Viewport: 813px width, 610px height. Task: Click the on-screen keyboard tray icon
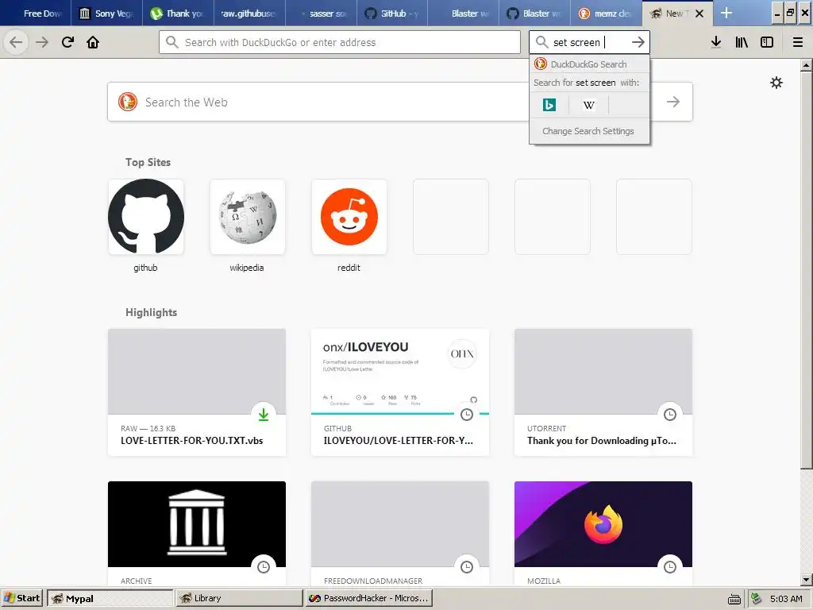pyautogui.click(x=734, y=599)
